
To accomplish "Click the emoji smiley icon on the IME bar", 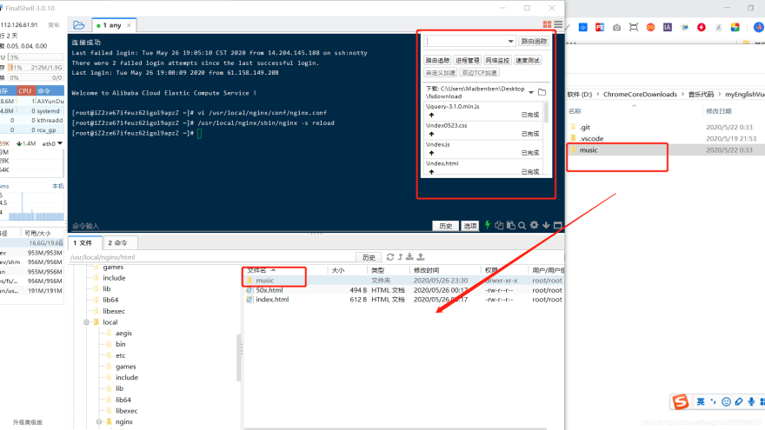I will (726, 401).
